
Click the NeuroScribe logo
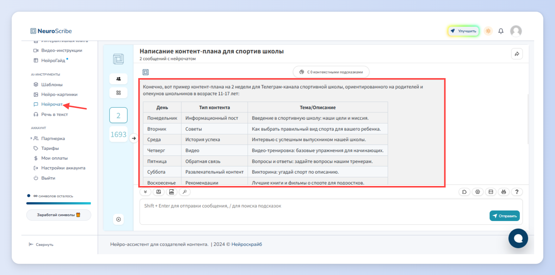[51, 31]
